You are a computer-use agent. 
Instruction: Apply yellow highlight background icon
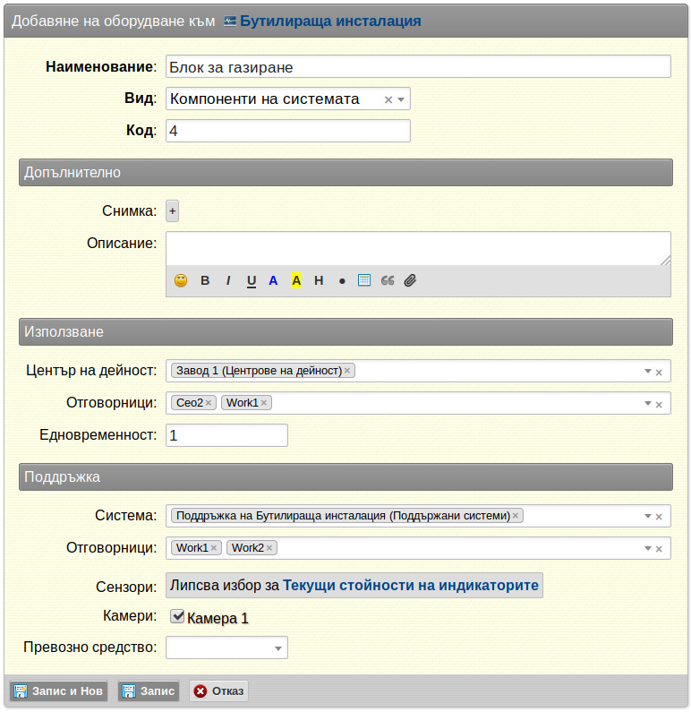pos(296,280)
